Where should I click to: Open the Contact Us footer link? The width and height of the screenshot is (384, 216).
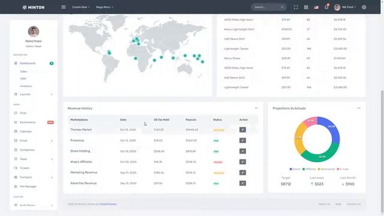click(x=353, y=204)
